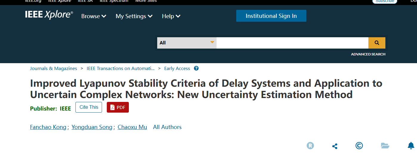Open author Fanchao Kong's profile
This screenshot has width=417, height=160.
click(x=48, y=127)
